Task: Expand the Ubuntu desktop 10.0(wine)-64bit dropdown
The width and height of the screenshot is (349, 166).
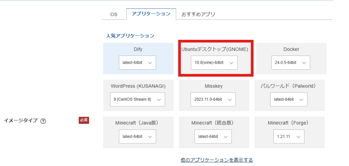Action: click(x=214, y=63)
